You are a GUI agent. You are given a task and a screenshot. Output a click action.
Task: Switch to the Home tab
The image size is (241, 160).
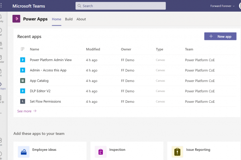pyautogui.click(x=56, y=19)
